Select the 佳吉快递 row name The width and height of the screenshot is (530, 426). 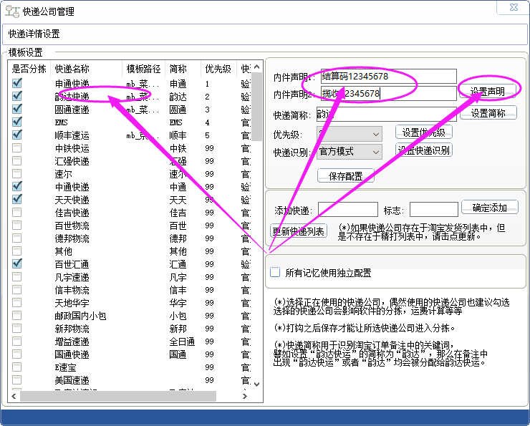(x=72, y=213)
